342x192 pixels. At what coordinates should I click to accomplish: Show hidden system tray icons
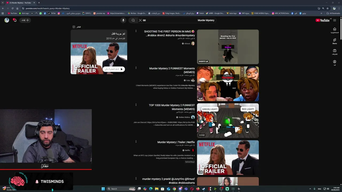(x=310, y=189)
